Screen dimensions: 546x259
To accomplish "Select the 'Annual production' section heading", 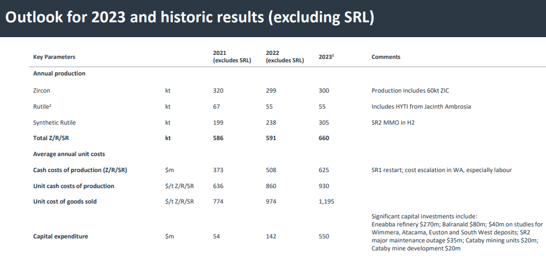I will coord(60,74).
